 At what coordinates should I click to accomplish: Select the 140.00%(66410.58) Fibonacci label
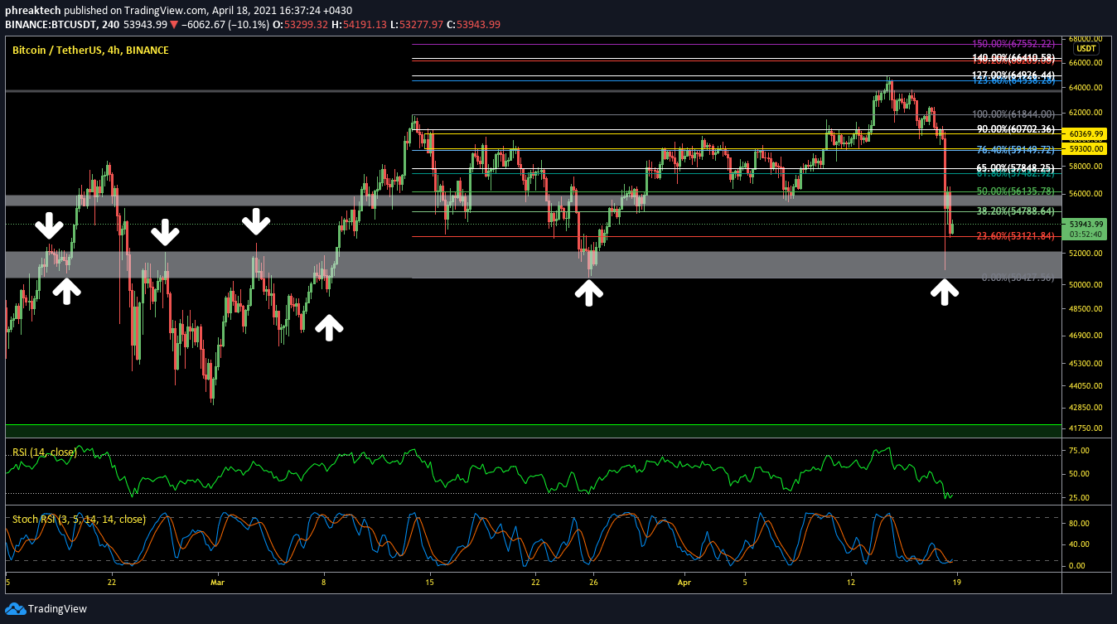pyautogui.click(x=1013, y=58)
